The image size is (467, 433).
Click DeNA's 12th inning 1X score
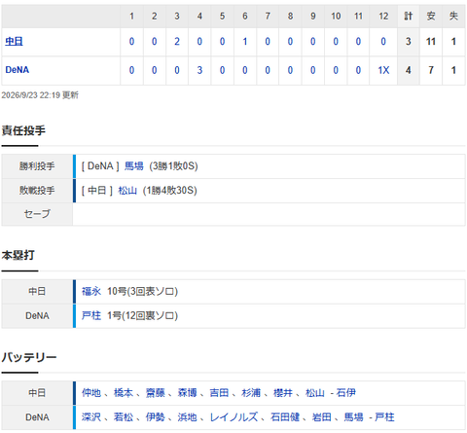pyautogui.click(x=383, y=70)
